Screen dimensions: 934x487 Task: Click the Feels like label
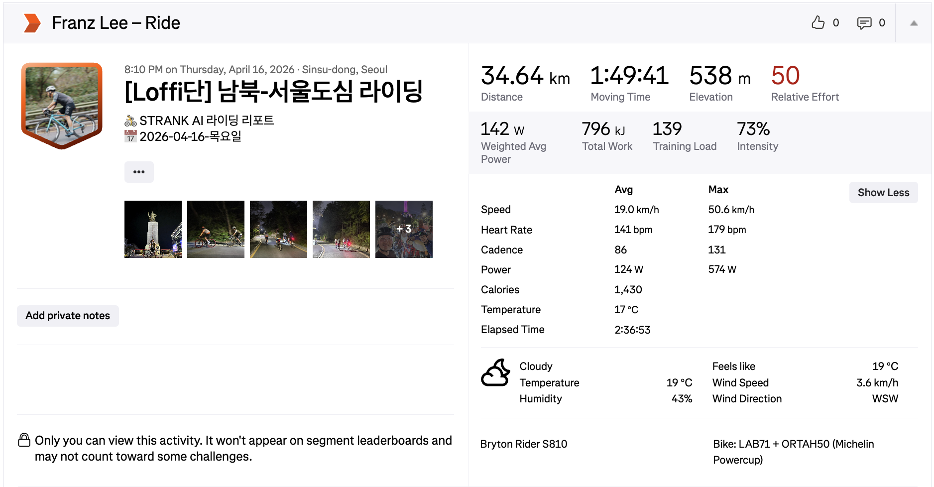(x=734, y=366)
